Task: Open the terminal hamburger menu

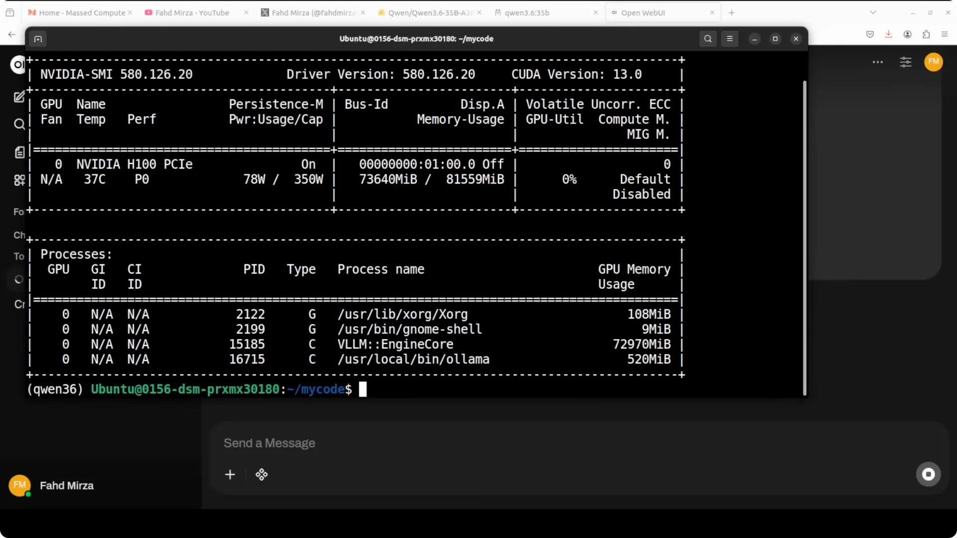Action: click(730, 39)
